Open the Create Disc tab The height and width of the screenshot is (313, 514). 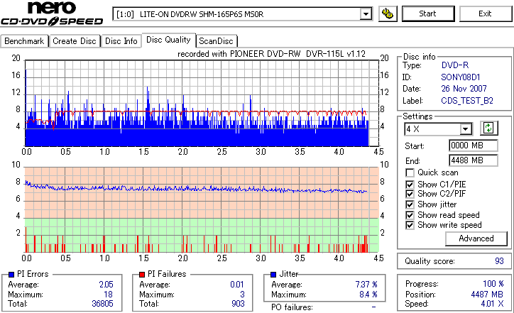click(x=75, y=41)
